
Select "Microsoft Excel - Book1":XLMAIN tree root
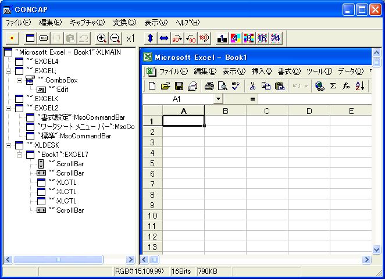68,52
